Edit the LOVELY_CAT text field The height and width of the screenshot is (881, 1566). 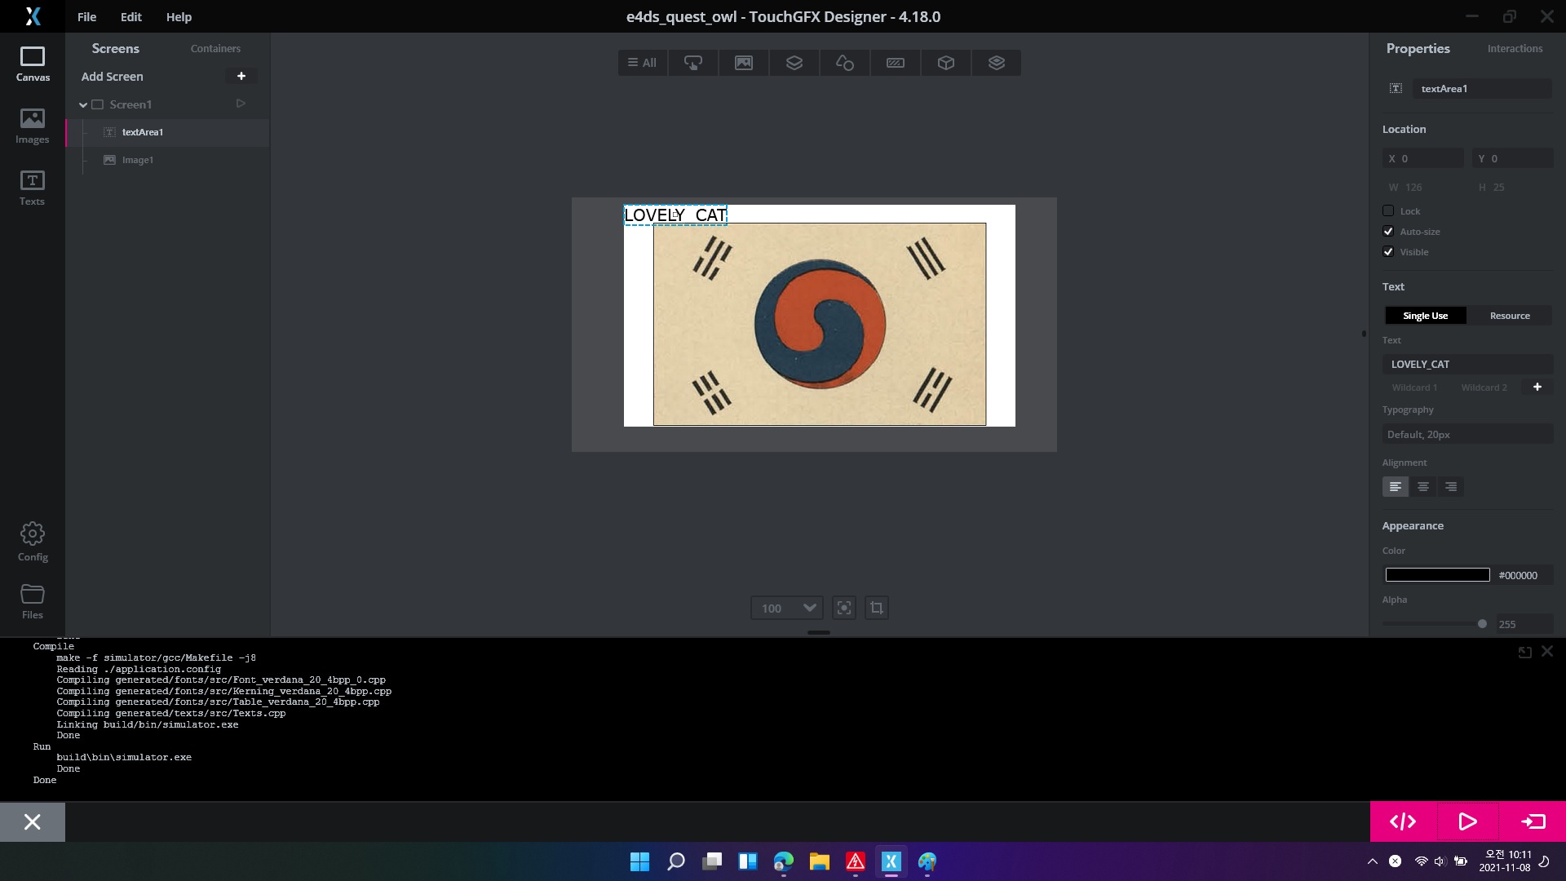(1468, 364)
